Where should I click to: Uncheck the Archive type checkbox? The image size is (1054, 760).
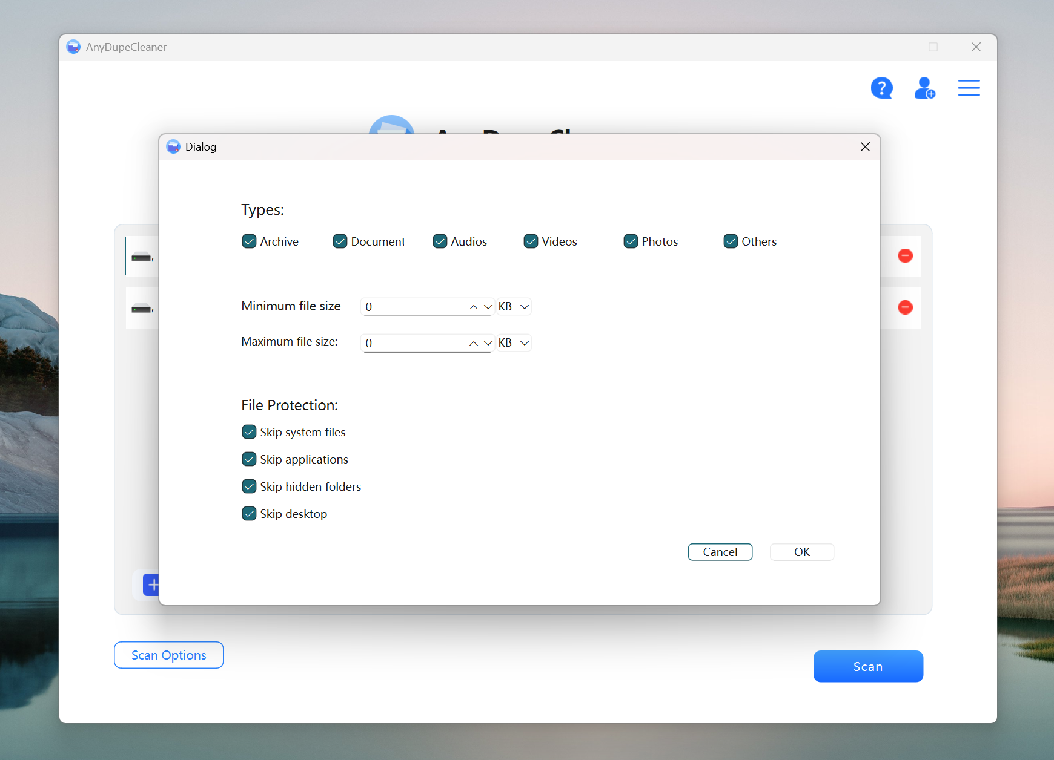tap(249, 241)
